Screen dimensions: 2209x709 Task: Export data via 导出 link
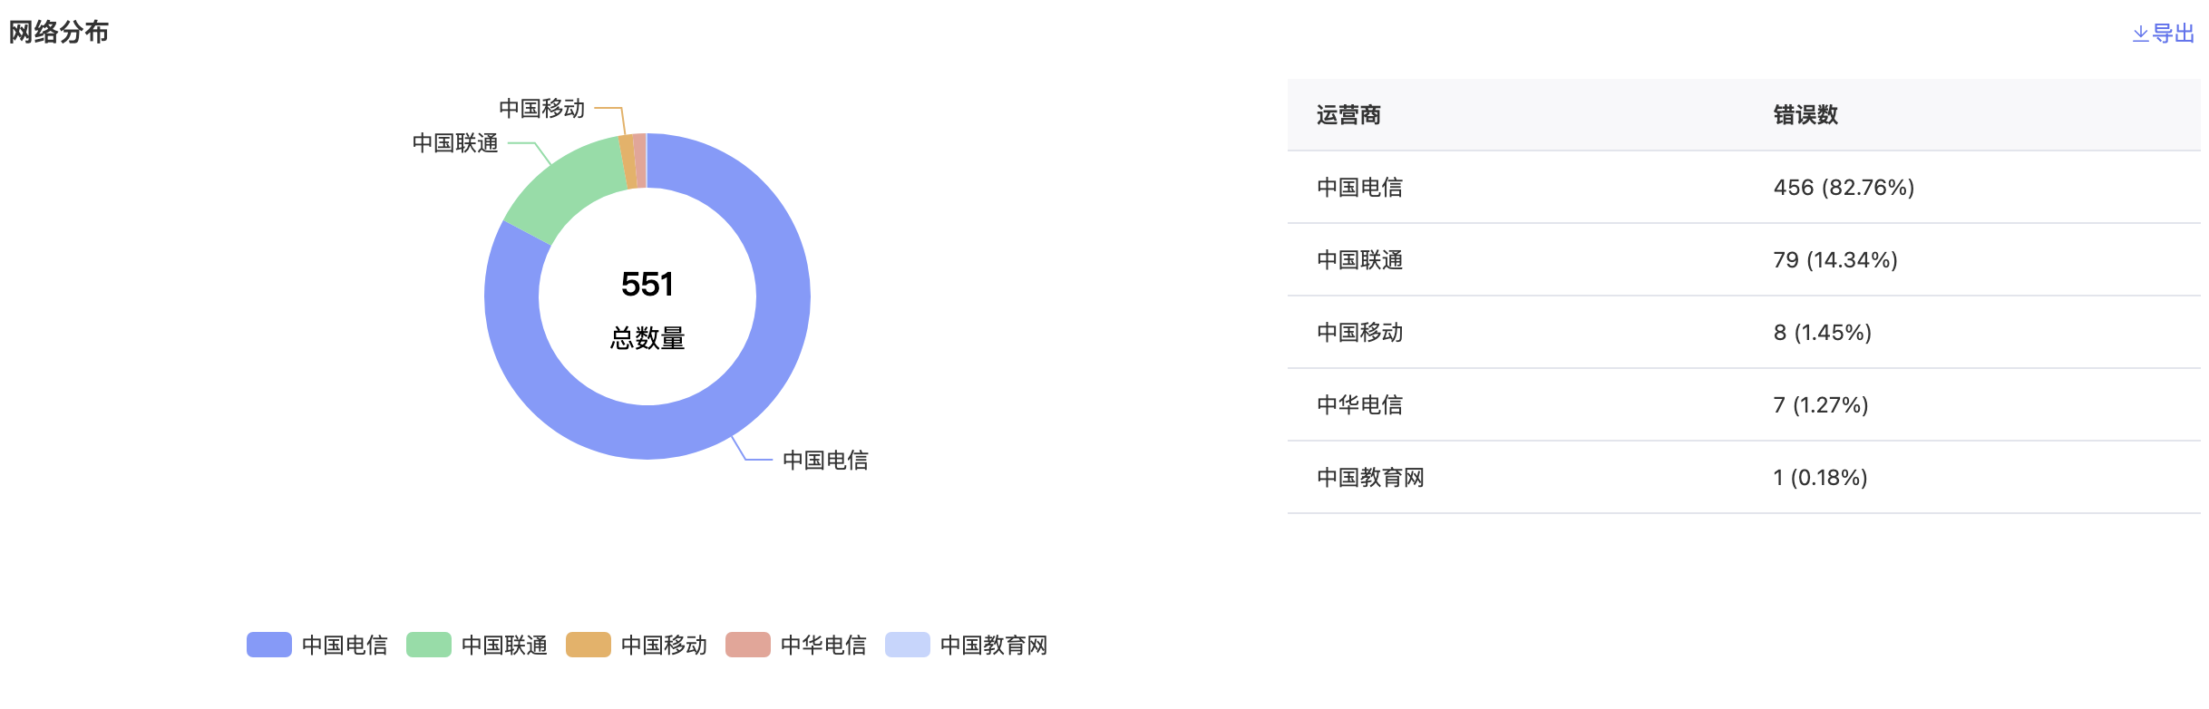tap(2173, 34)
